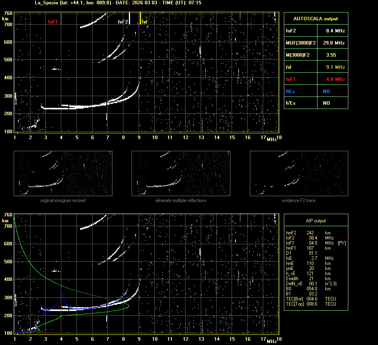Open the eliminate multiple reflections thumbnail
The height and width of the screenshot is (345, 378).
[x=181, y=173]
